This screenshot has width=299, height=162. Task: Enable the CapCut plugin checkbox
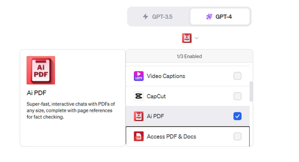[237, 96]
